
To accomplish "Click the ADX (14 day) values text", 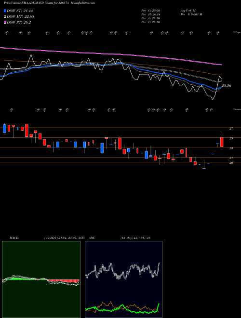I will 135,238.
